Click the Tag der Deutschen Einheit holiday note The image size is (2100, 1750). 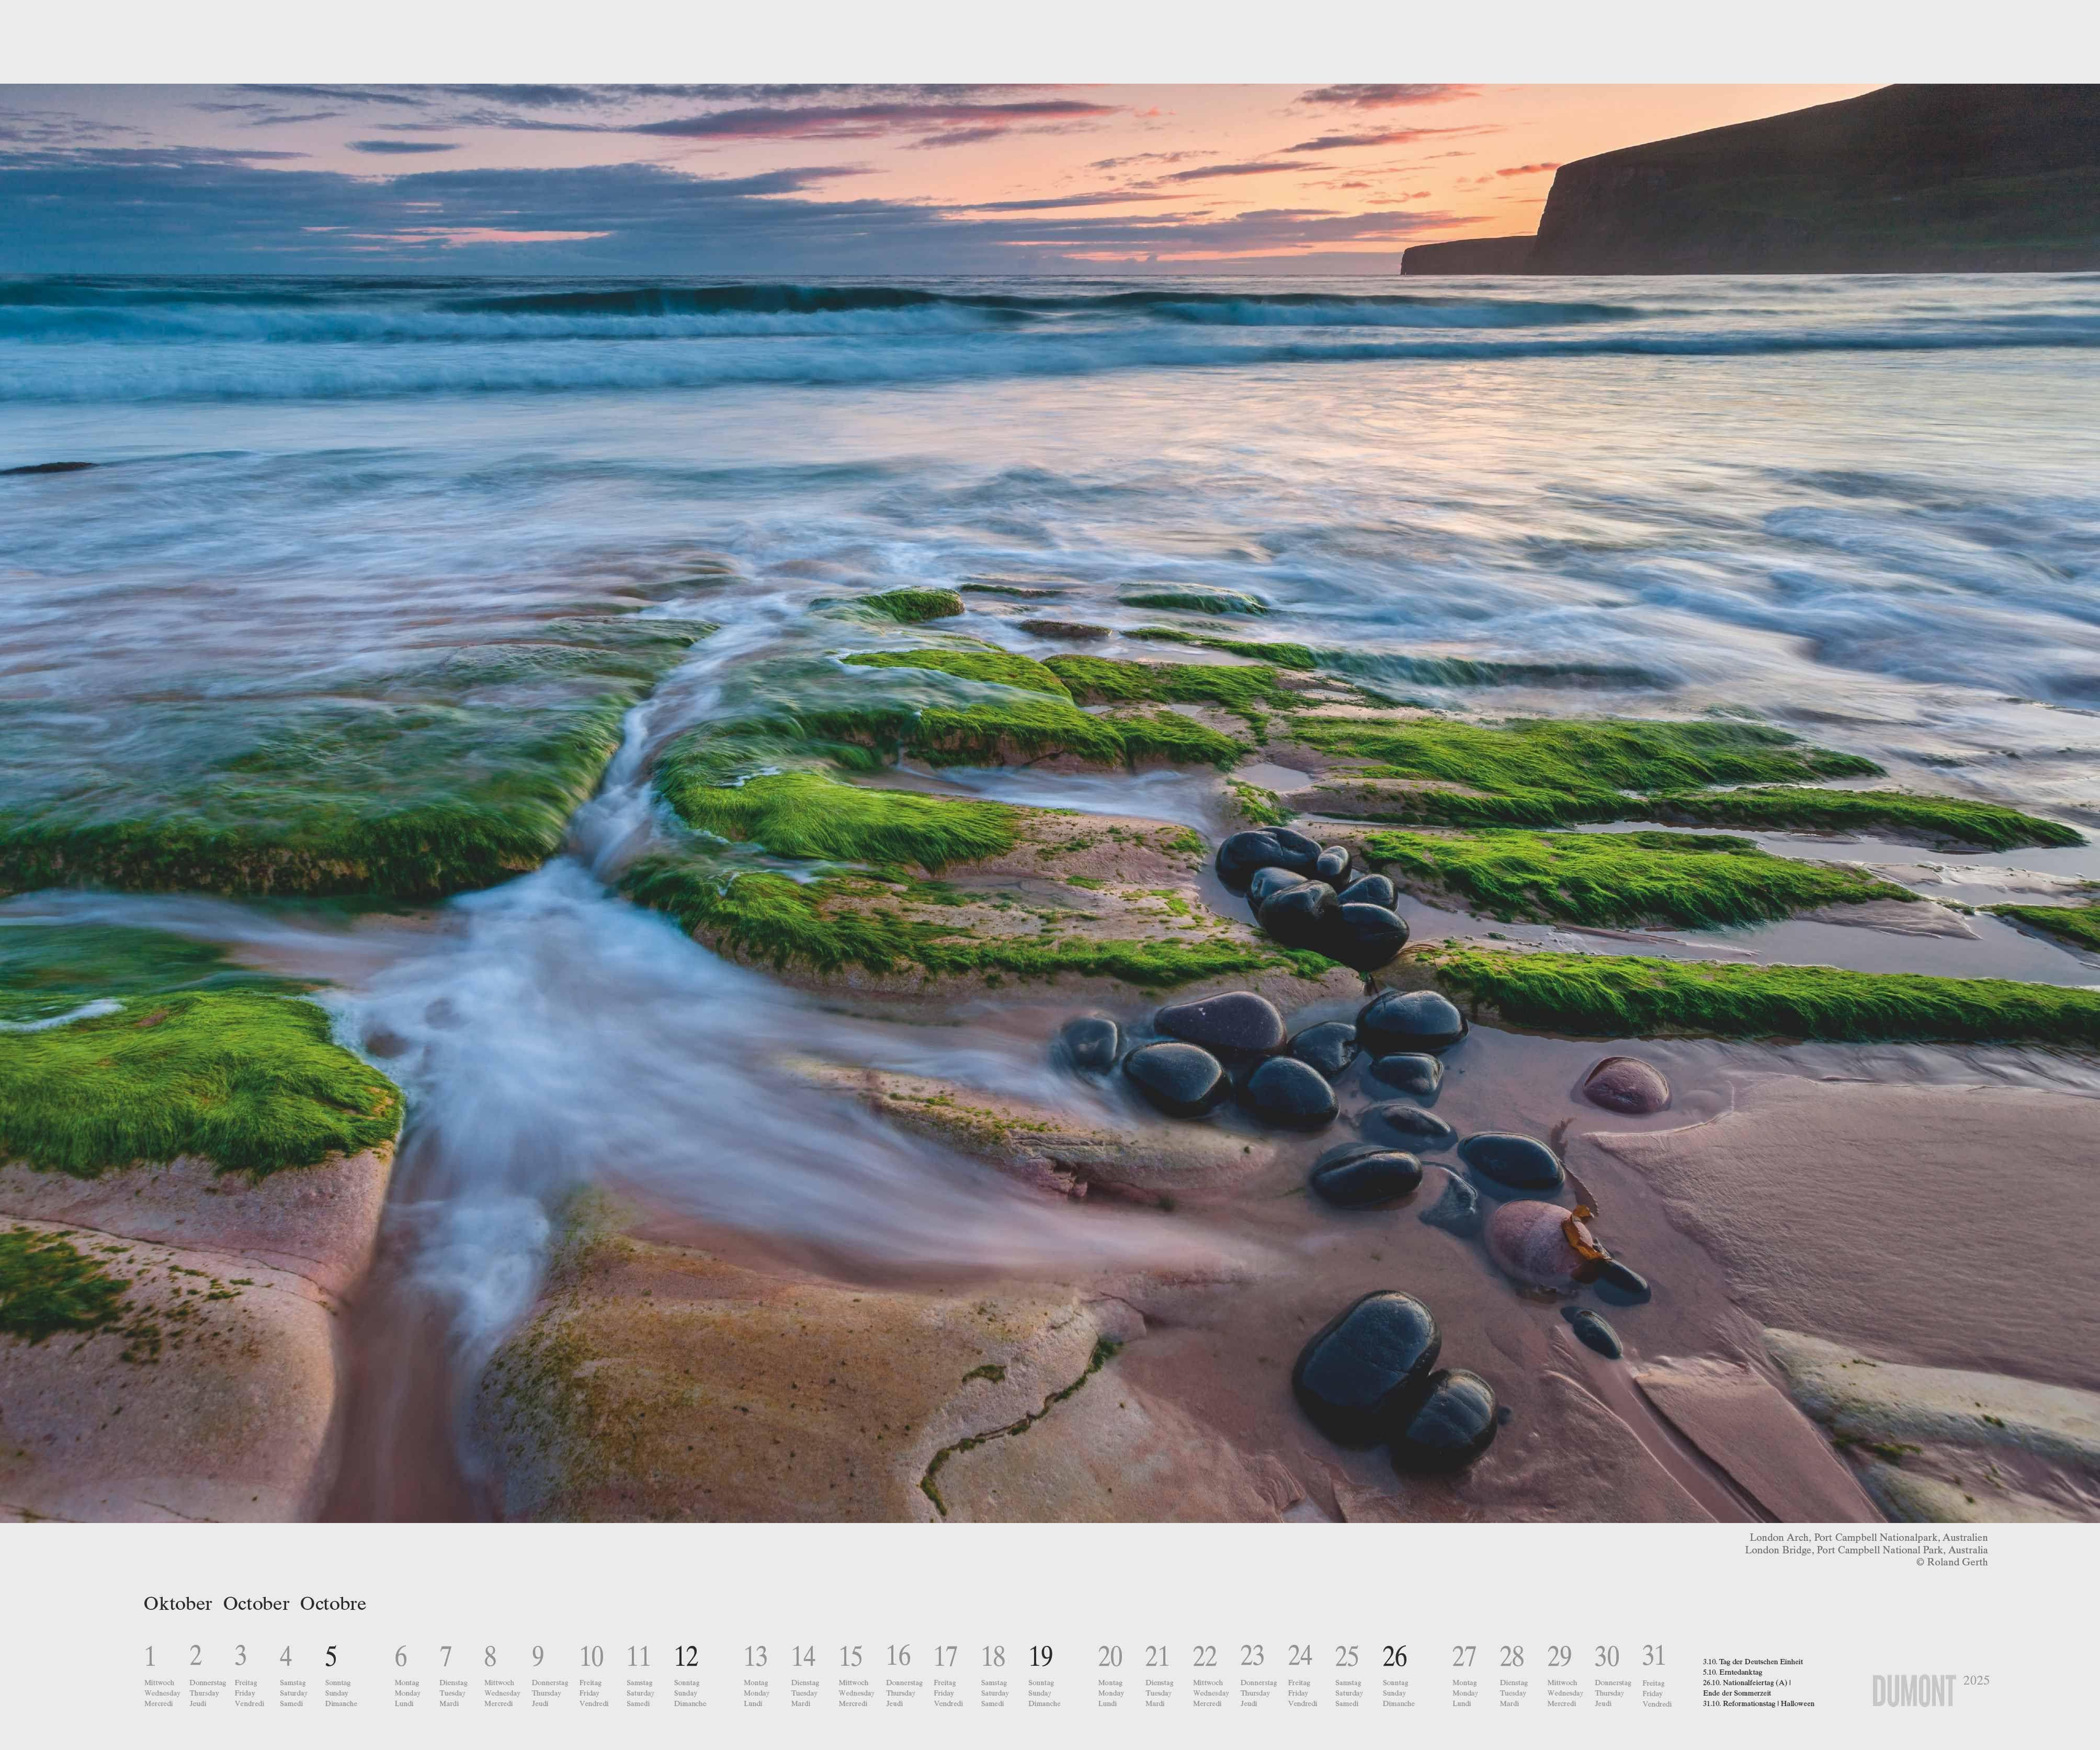[x=1752, y=1661]
